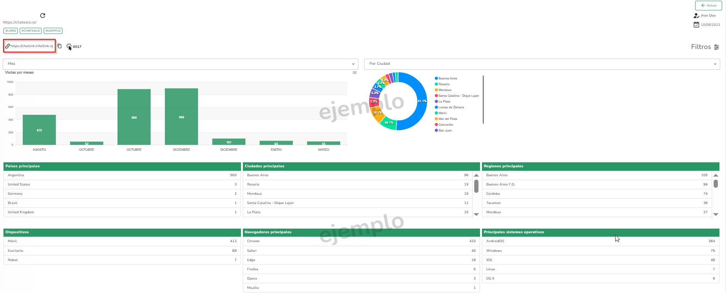
Task: Open the bar chart hamburger menu icon
Action: [x=355, y=72]
